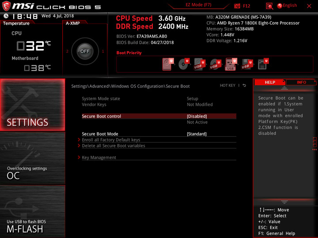Image resolution: width=318 pixels, height=238 pixels.
Task: Click the AMD Ryzen 7 1800X CPU text
Action: (x=253, y=23)
